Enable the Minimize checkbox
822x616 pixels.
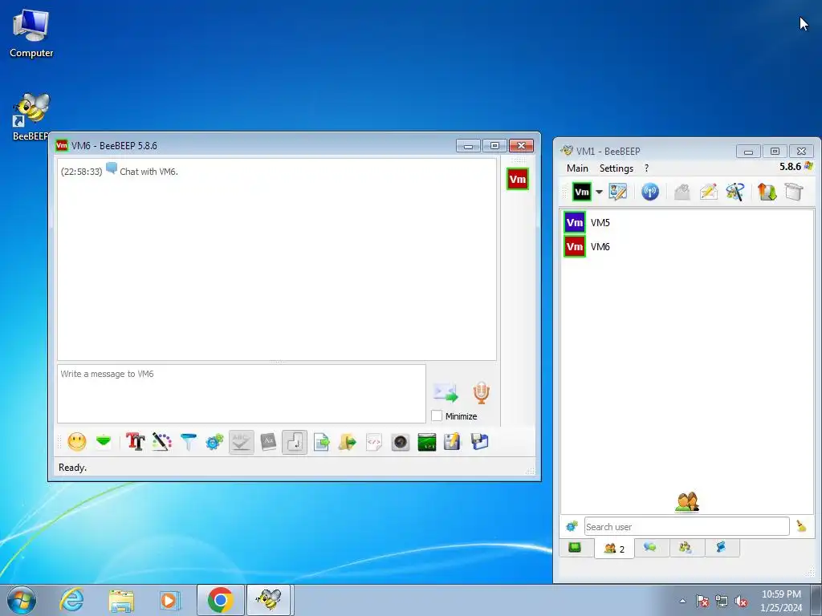(x=437, y=416)
